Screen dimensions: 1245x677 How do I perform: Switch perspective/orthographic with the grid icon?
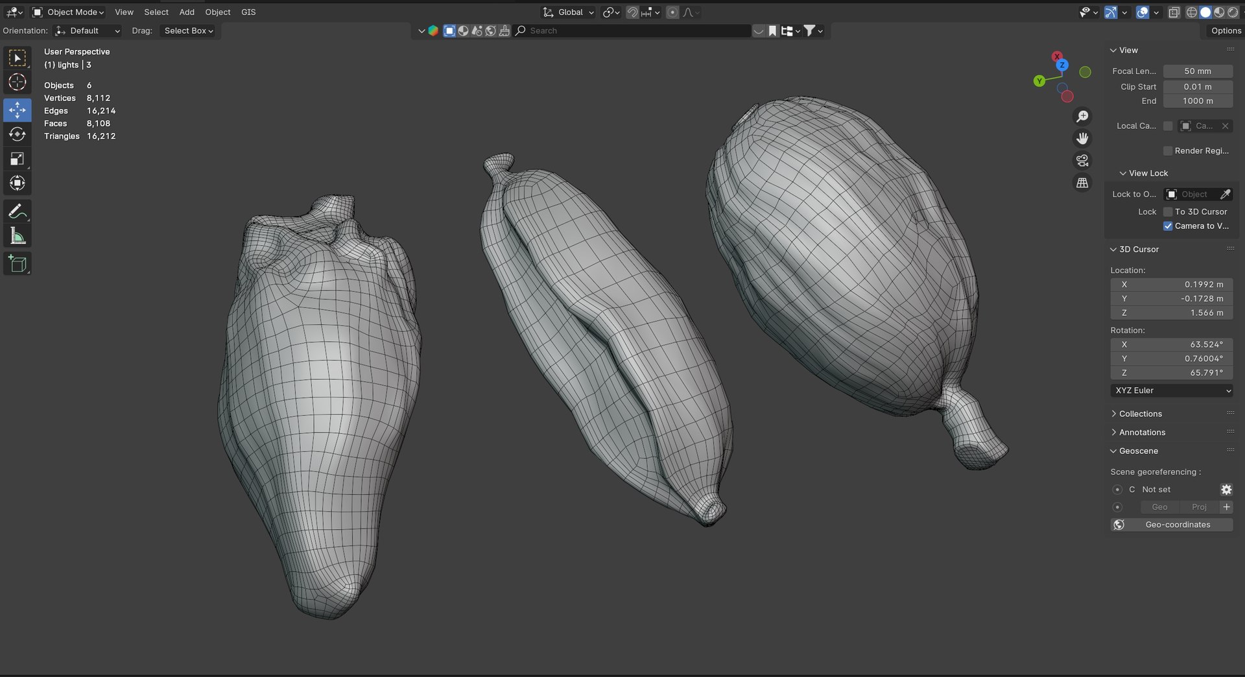(x=1082, y=183)
